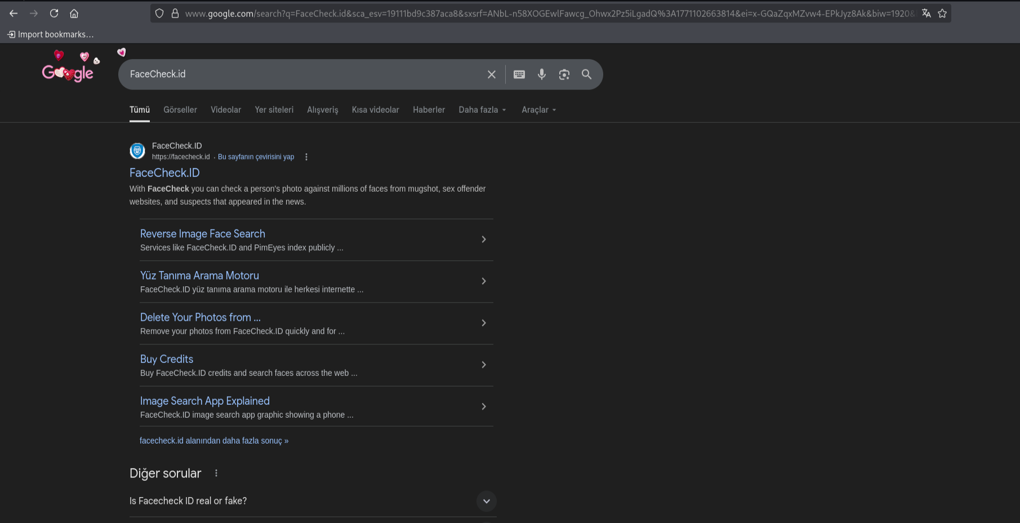The image size is (1020, 523).
Task: Click the 'Diğer sorular' heading
Action: [166, 473]
